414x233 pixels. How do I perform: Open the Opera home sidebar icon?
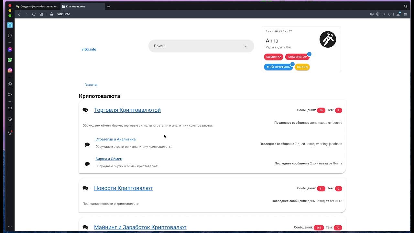tap(10, 25)
